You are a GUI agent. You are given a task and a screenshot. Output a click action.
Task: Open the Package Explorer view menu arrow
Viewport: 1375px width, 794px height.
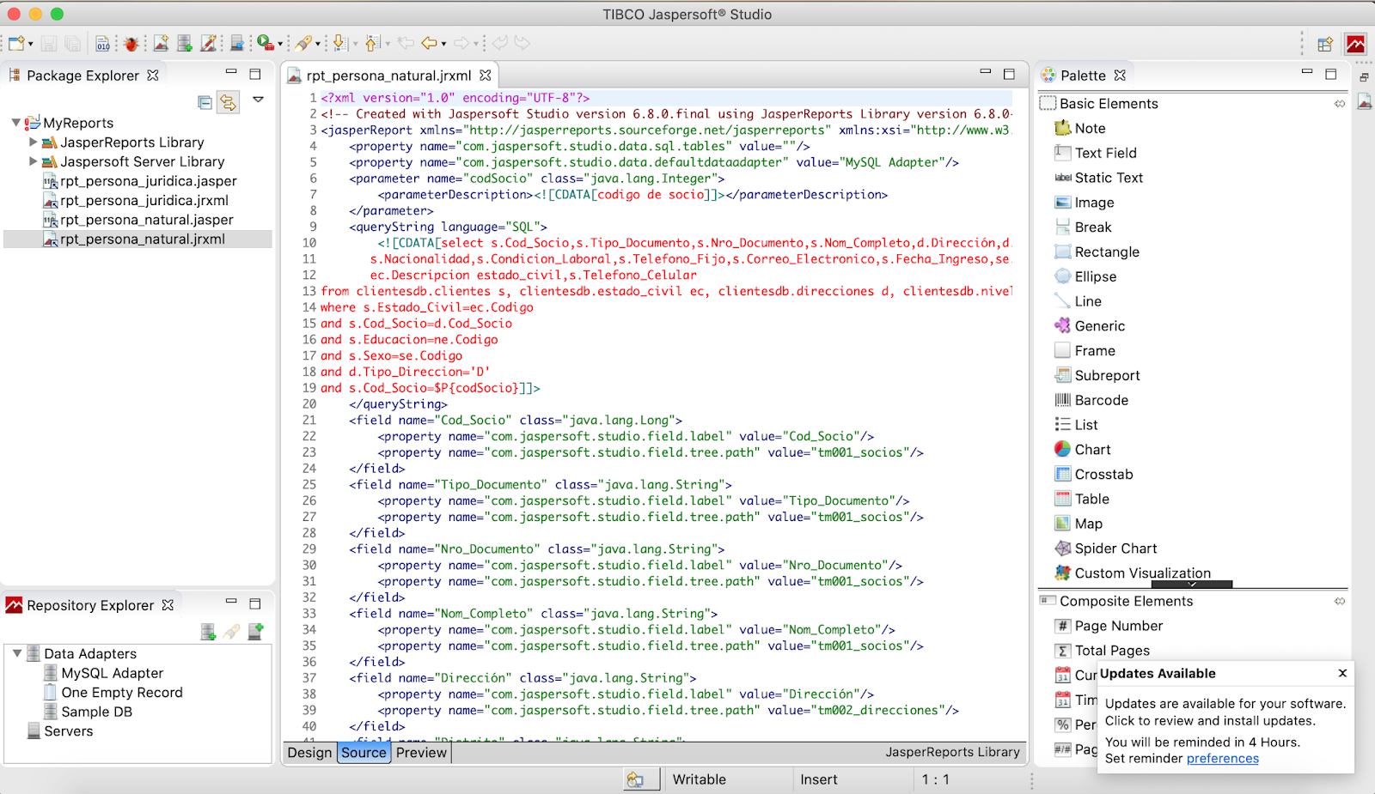click(x=258, y=100)
